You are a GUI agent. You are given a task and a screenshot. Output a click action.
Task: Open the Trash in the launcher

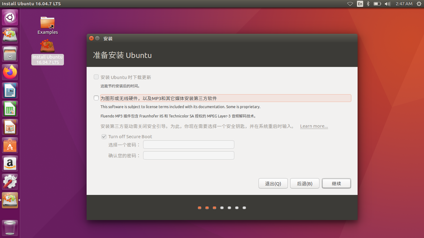point(10,228)
